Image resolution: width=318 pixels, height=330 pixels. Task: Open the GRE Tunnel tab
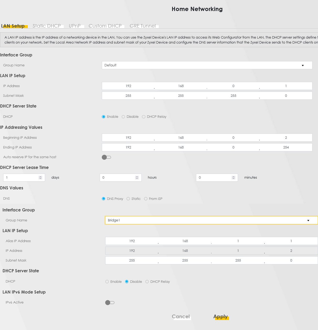pyautogui.click(x=143, y=26)
